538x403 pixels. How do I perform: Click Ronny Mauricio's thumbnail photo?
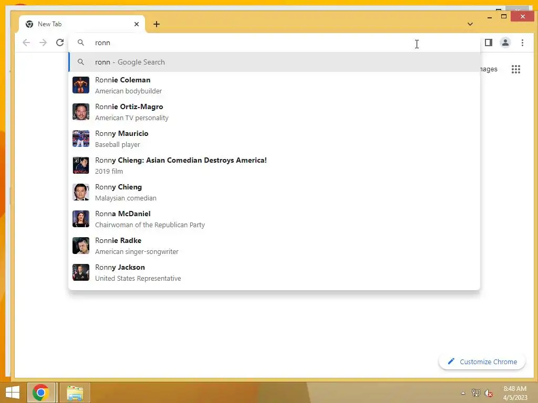[81, 139]
